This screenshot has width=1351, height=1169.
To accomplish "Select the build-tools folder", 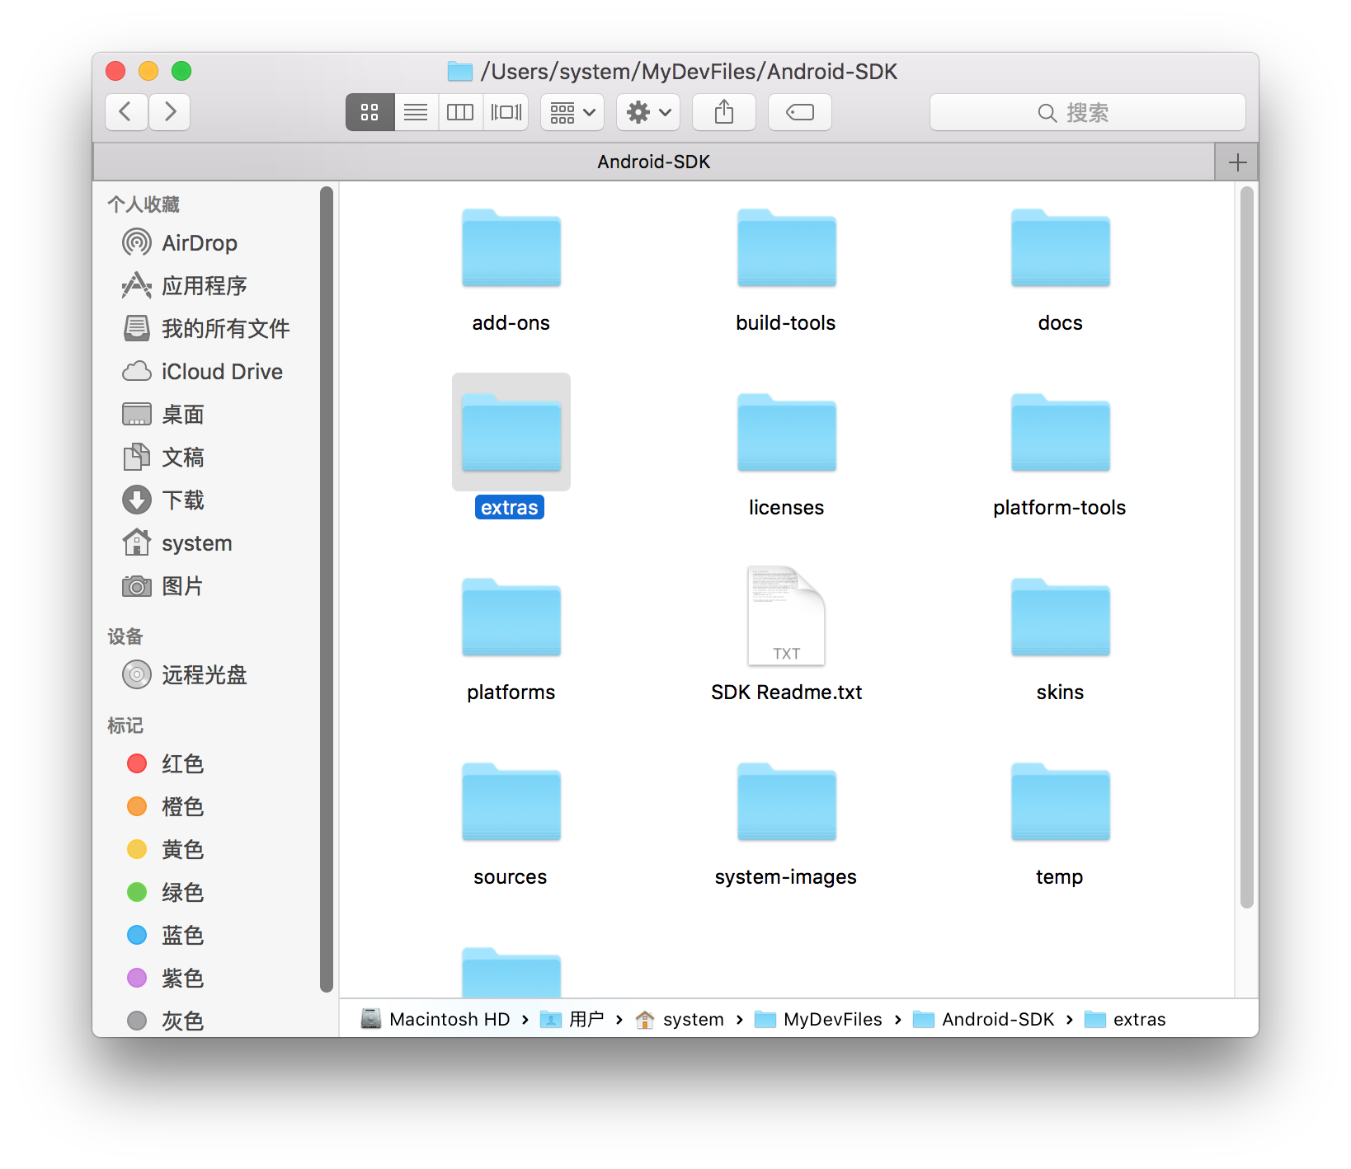I will (786, 248).
